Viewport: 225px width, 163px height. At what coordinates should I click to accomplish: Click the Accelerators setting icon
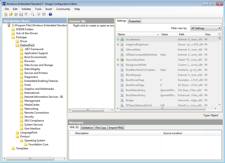(x=122, y=39)
